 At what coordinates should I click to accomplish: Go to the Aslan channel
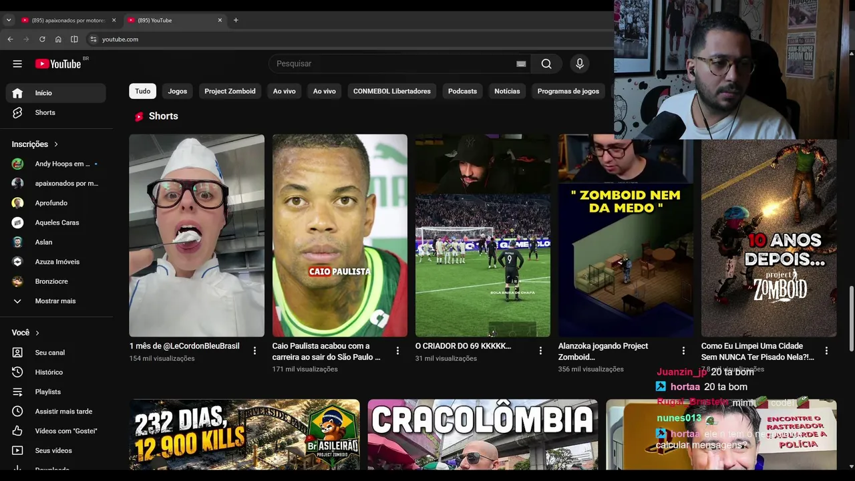pyautogui.click(x=56, y=242)
